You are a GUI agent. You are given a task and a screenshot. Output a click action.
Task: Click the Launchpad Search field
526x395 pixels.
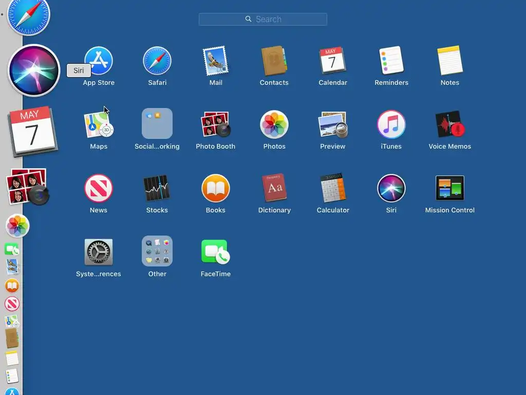pos(262,19)
